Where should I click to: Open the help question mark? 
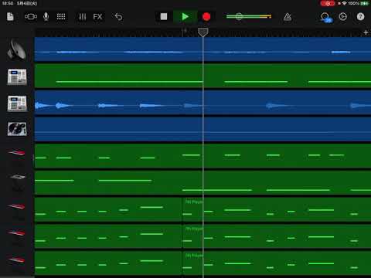coord(360,17)
